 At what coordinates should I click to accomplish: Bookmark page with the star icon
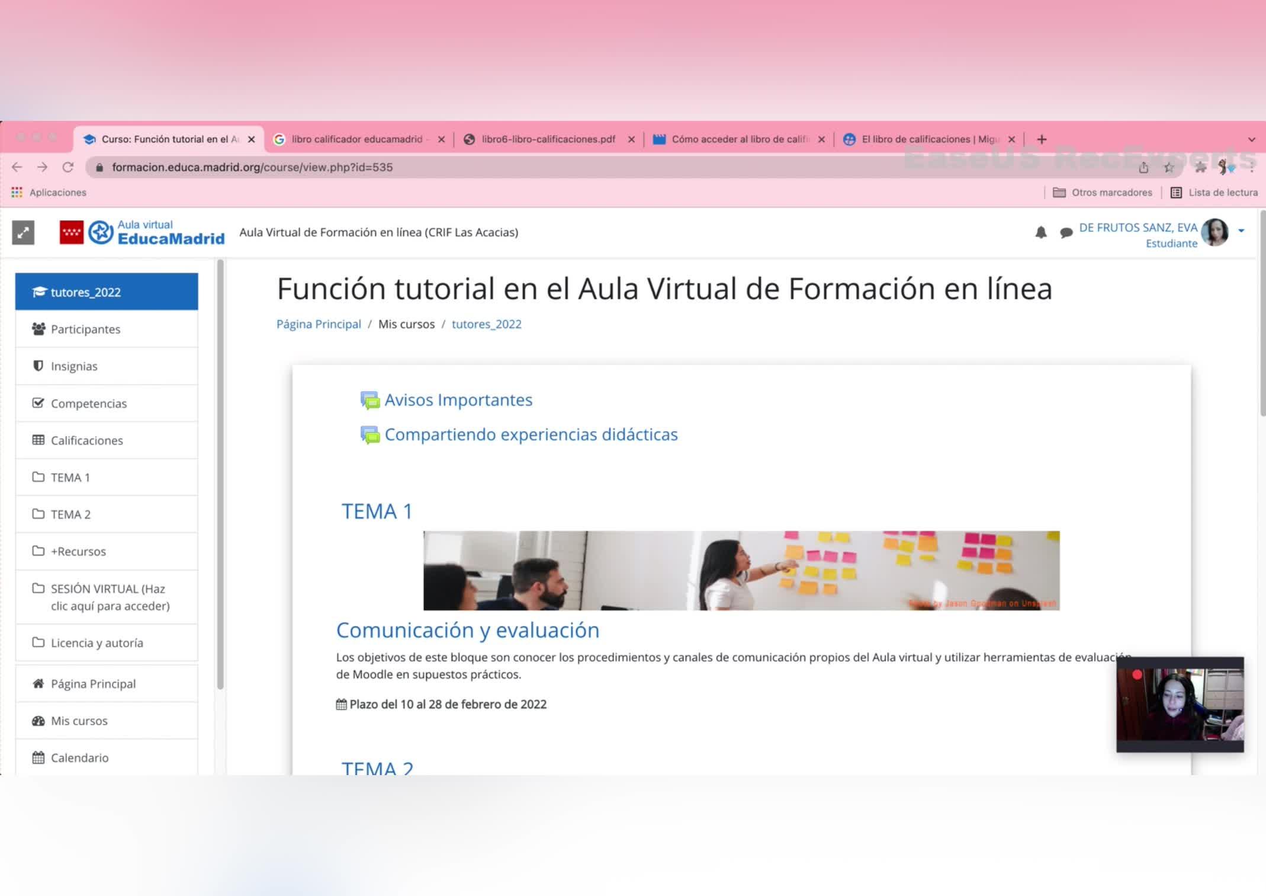1168,168
